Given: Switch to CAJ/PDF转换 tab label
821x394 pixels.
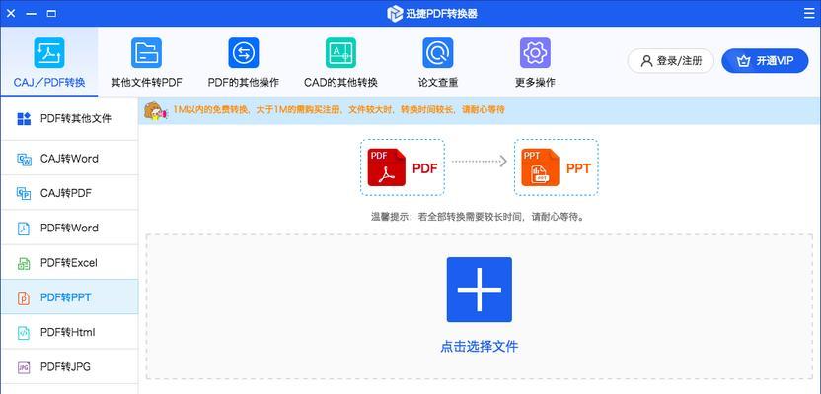Looking at the screenshot, I should (49, 83).
